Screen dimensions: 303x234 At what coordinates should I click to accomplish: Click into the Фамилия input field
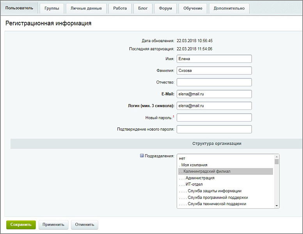[x=214, y=71]
